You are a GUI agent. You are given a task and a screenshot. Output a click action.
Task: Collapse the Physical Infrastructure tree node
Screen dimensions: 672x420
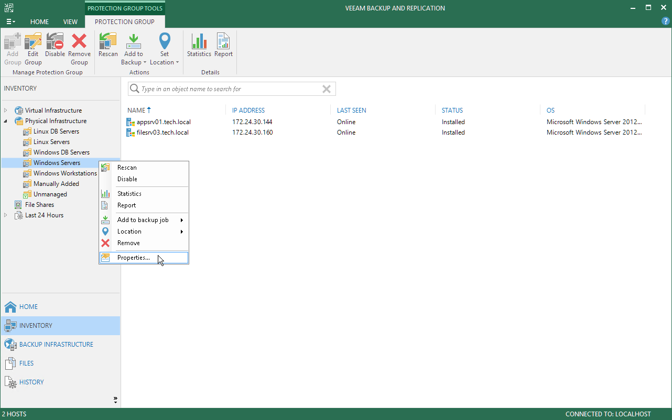point(6,121)
